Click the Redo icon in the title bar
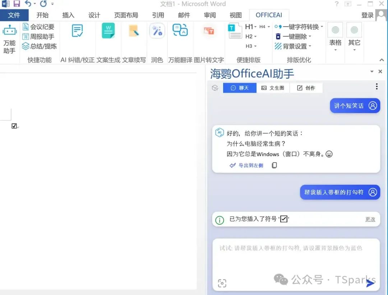This screenshot has width=388, height=295. (43, 4)
